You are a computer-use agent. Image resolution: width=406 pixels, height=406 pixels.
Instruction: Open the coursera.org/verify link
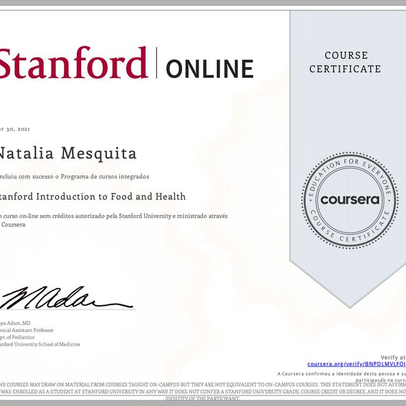point(357,364)
